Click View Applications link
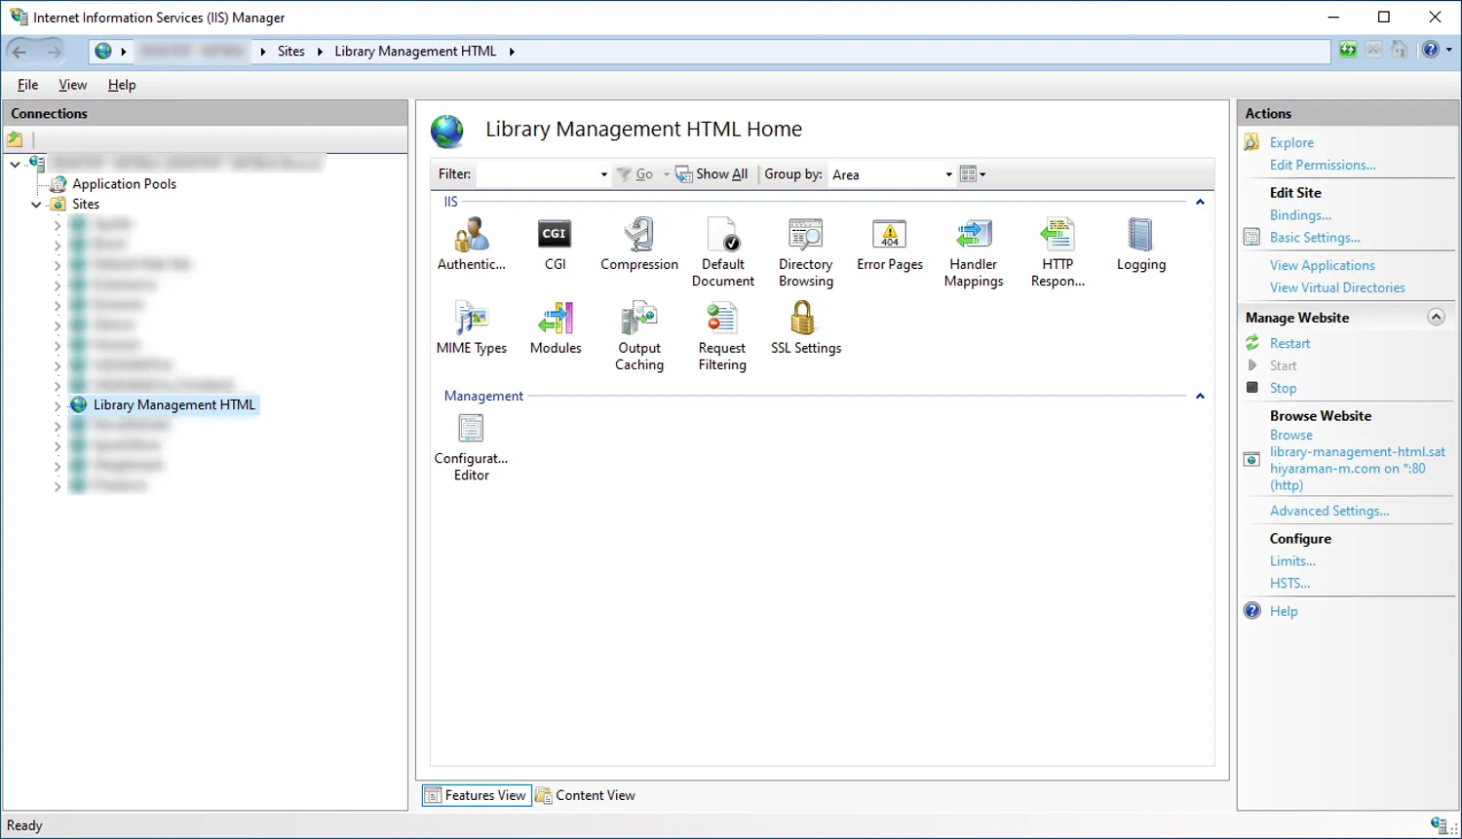The width and height of the screenshot is (1462, 839). [1322, 265]
